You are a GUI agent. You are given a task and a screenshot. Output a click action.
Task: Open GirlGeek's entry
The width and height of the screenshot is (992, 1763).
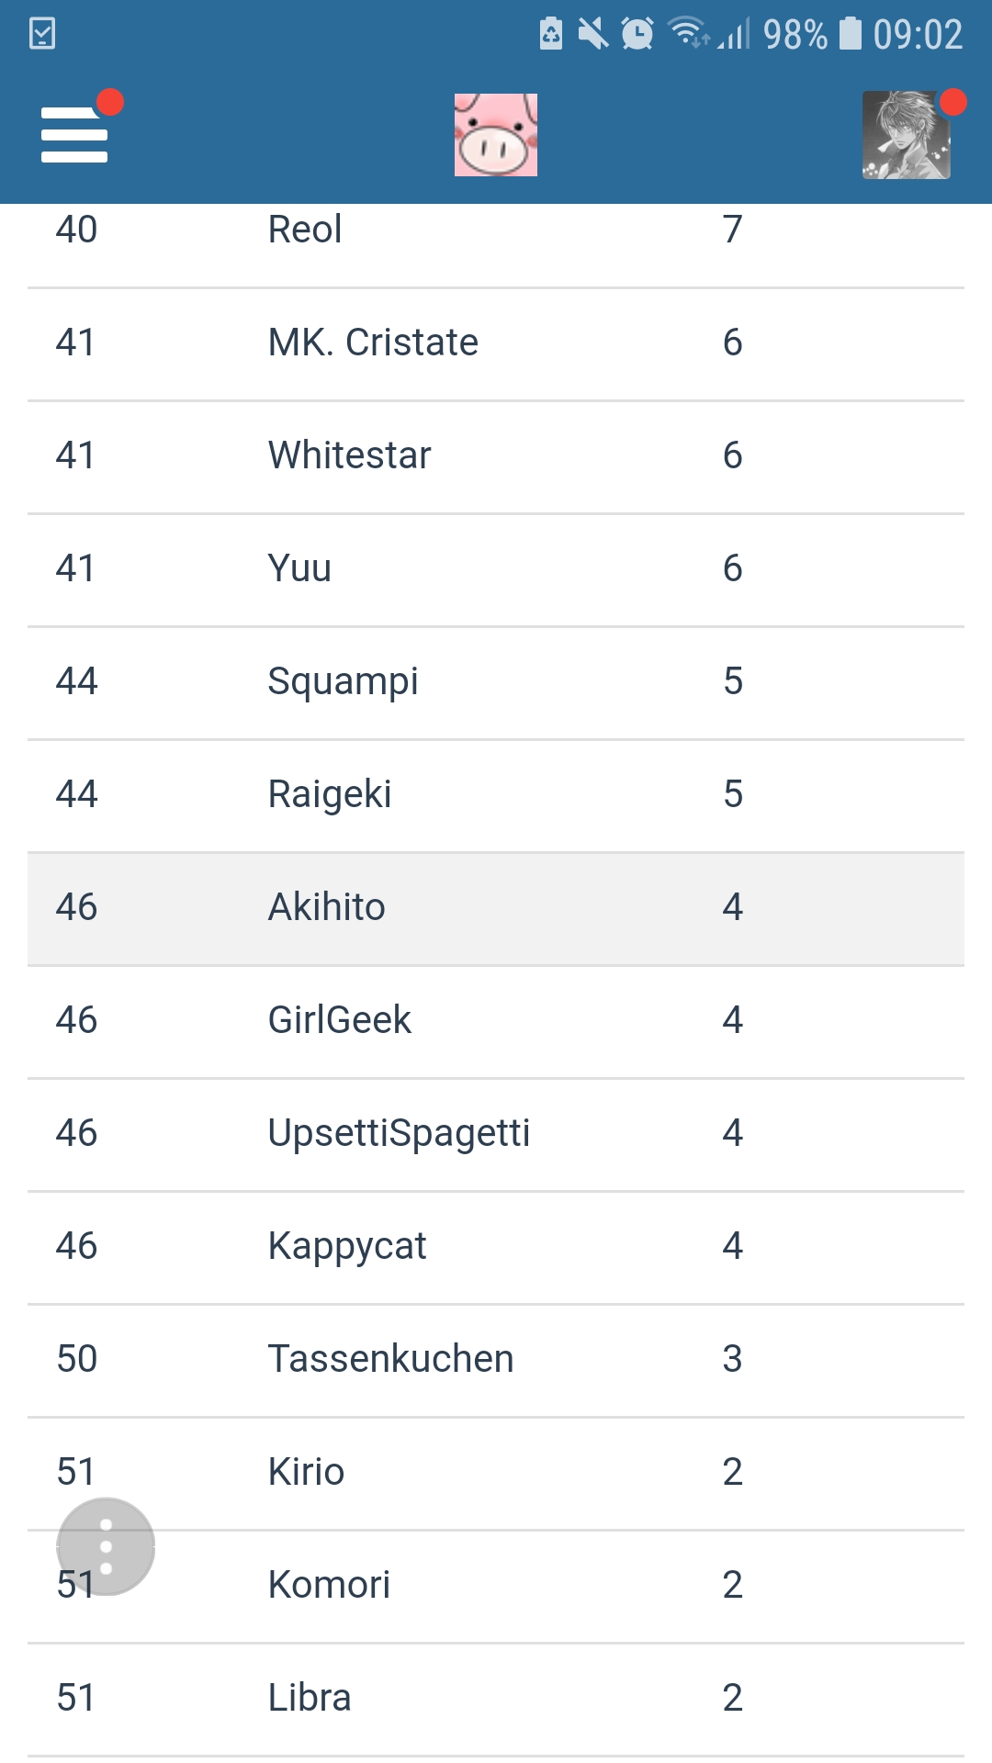coord(496,1022)
